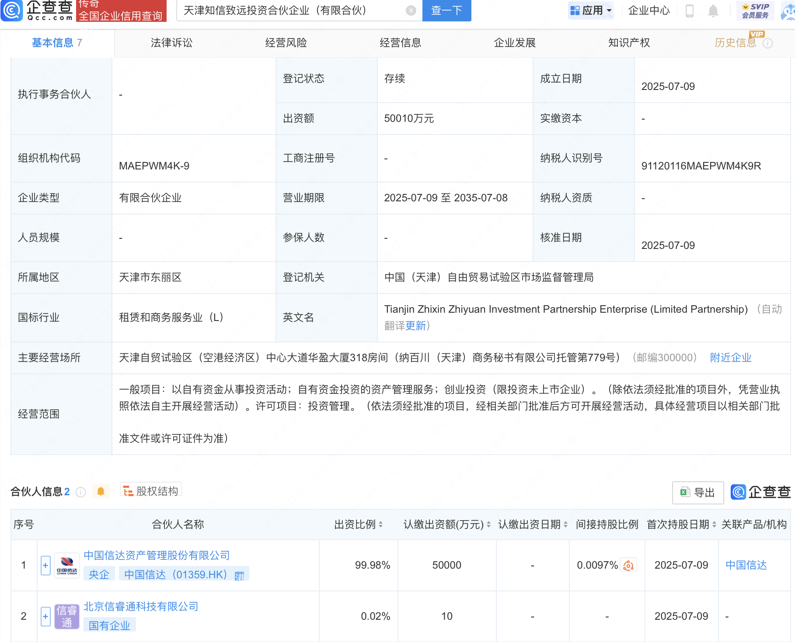Sort by 首次持股日期 column
This screenshot has width=795, height=642.
tap(714, 525)
